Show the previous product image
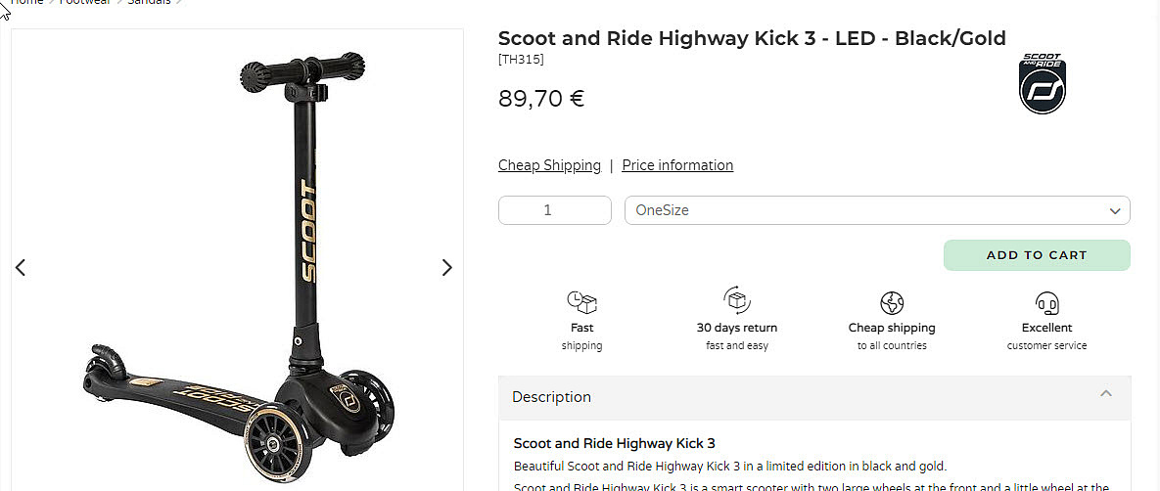The width and height of the screenshot is (1160, 491). click(21, 268)
